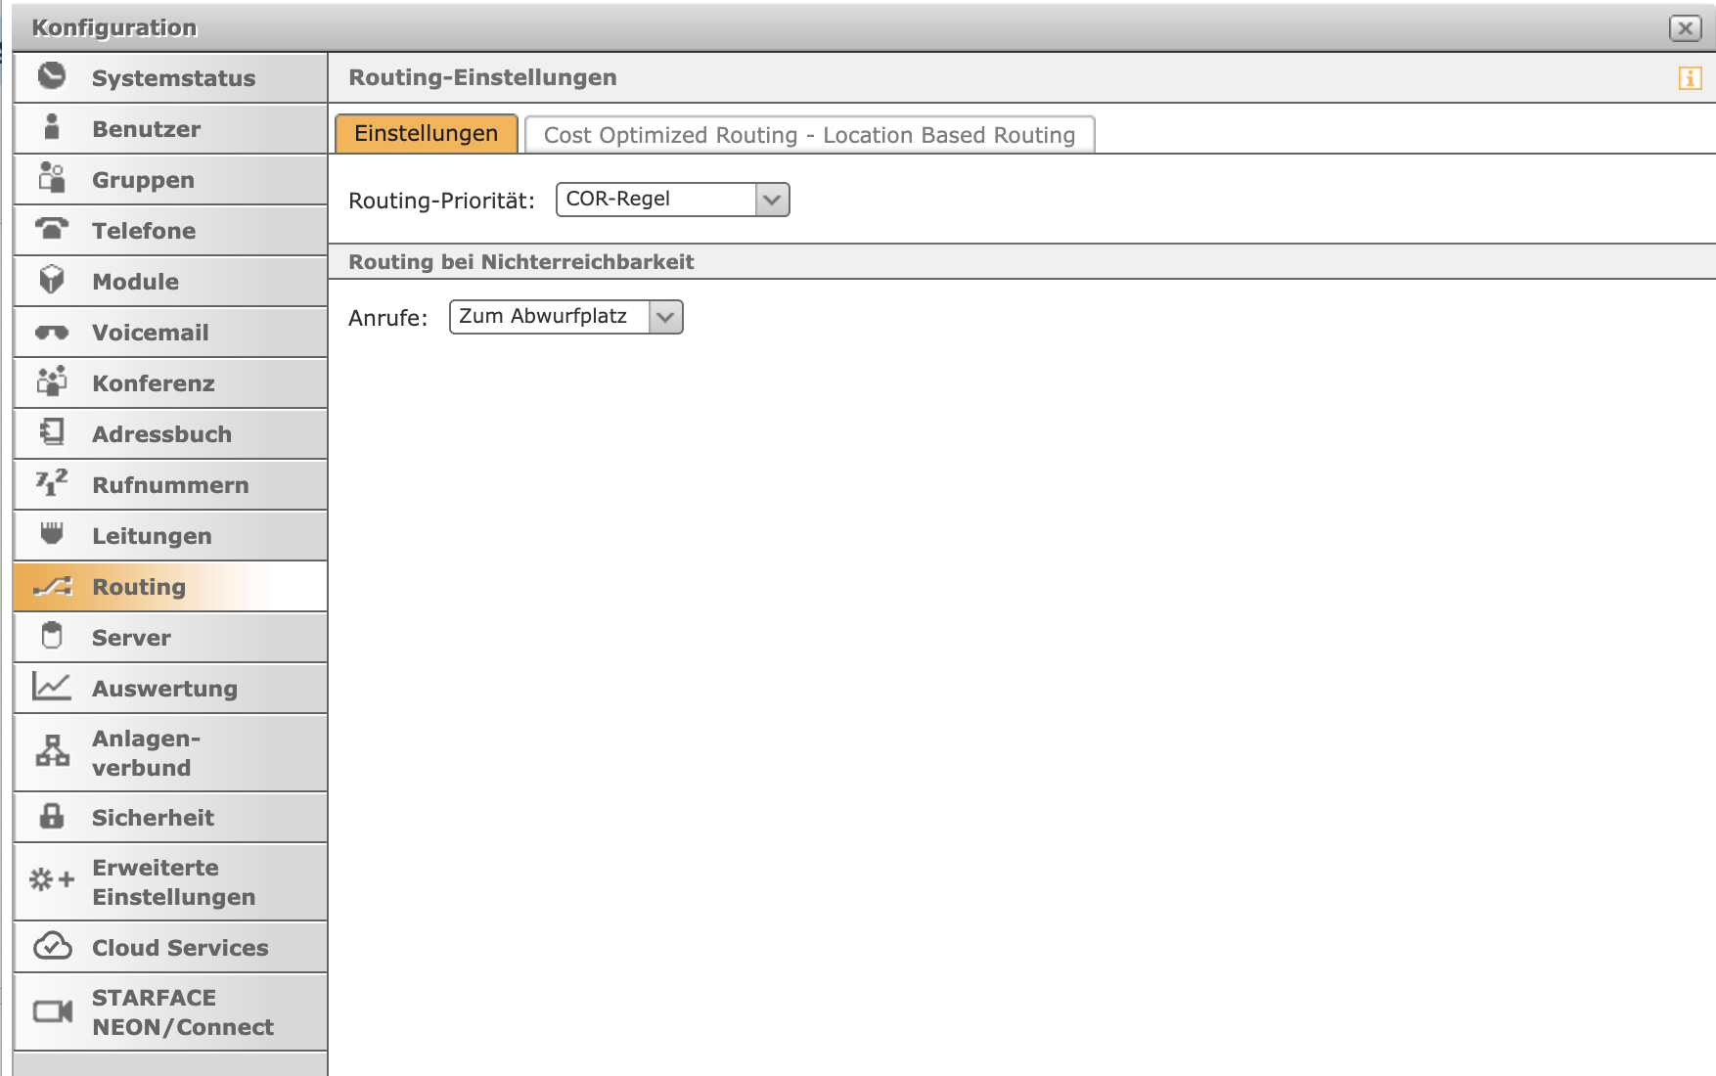Click the Adressbuch book icon
Screen dimensions: 1716x1076
coord(52,431)
